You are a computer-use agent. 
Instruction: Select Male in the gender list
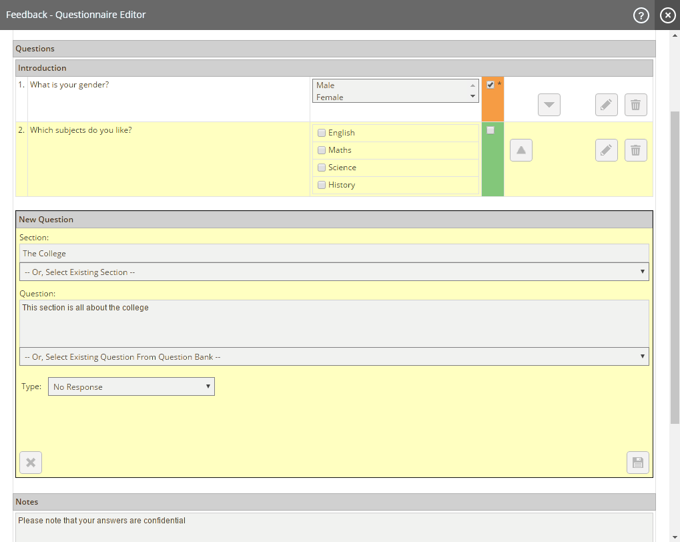(326, 85)
